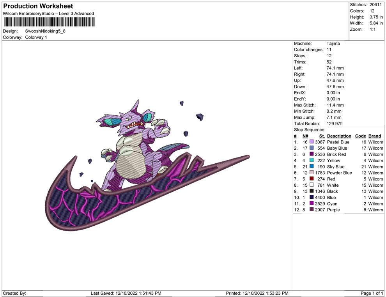Click the worksheet barcode
The width and height of the screenshot is (386, 297).
coord(50,22)
